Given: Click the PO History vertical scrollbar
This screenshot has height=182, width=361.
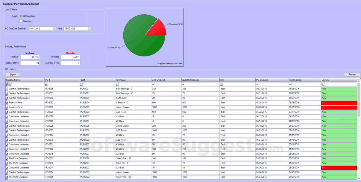Looking at the screenshot, I should (359, 128).
